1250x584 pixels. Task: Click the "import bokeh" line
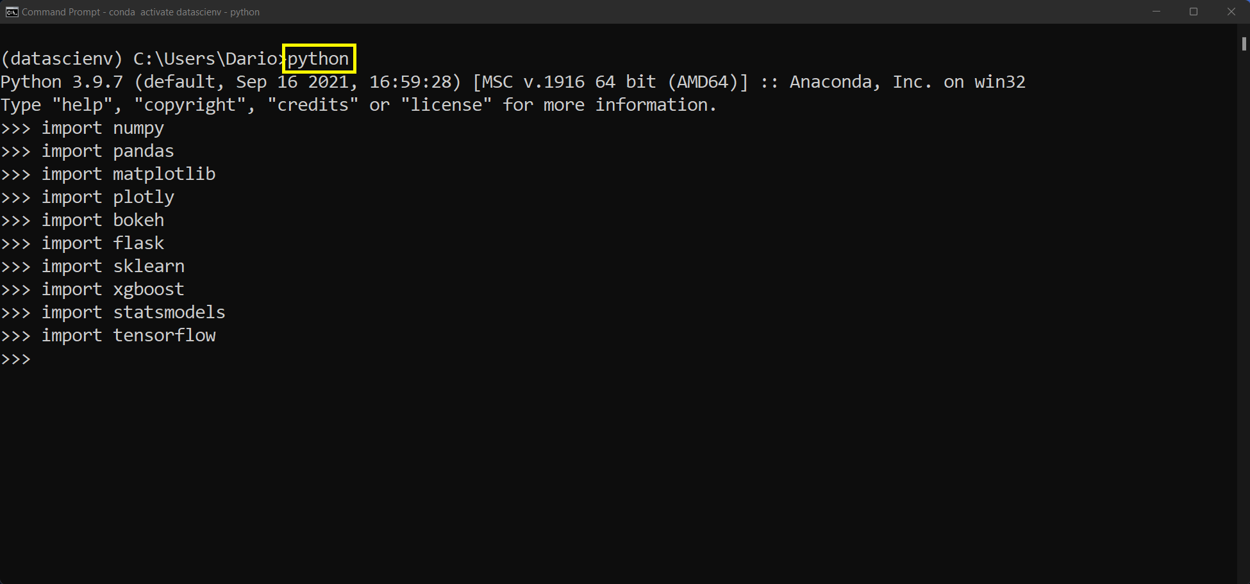click(x=103, y=220)
